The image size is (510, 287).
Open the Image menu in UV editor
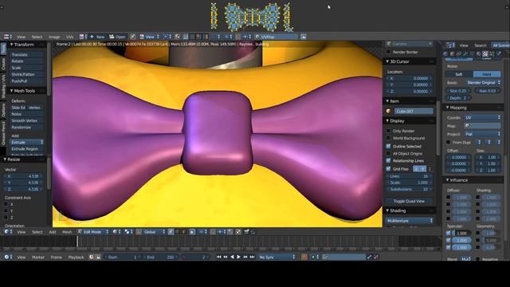[x=54, y=37]
